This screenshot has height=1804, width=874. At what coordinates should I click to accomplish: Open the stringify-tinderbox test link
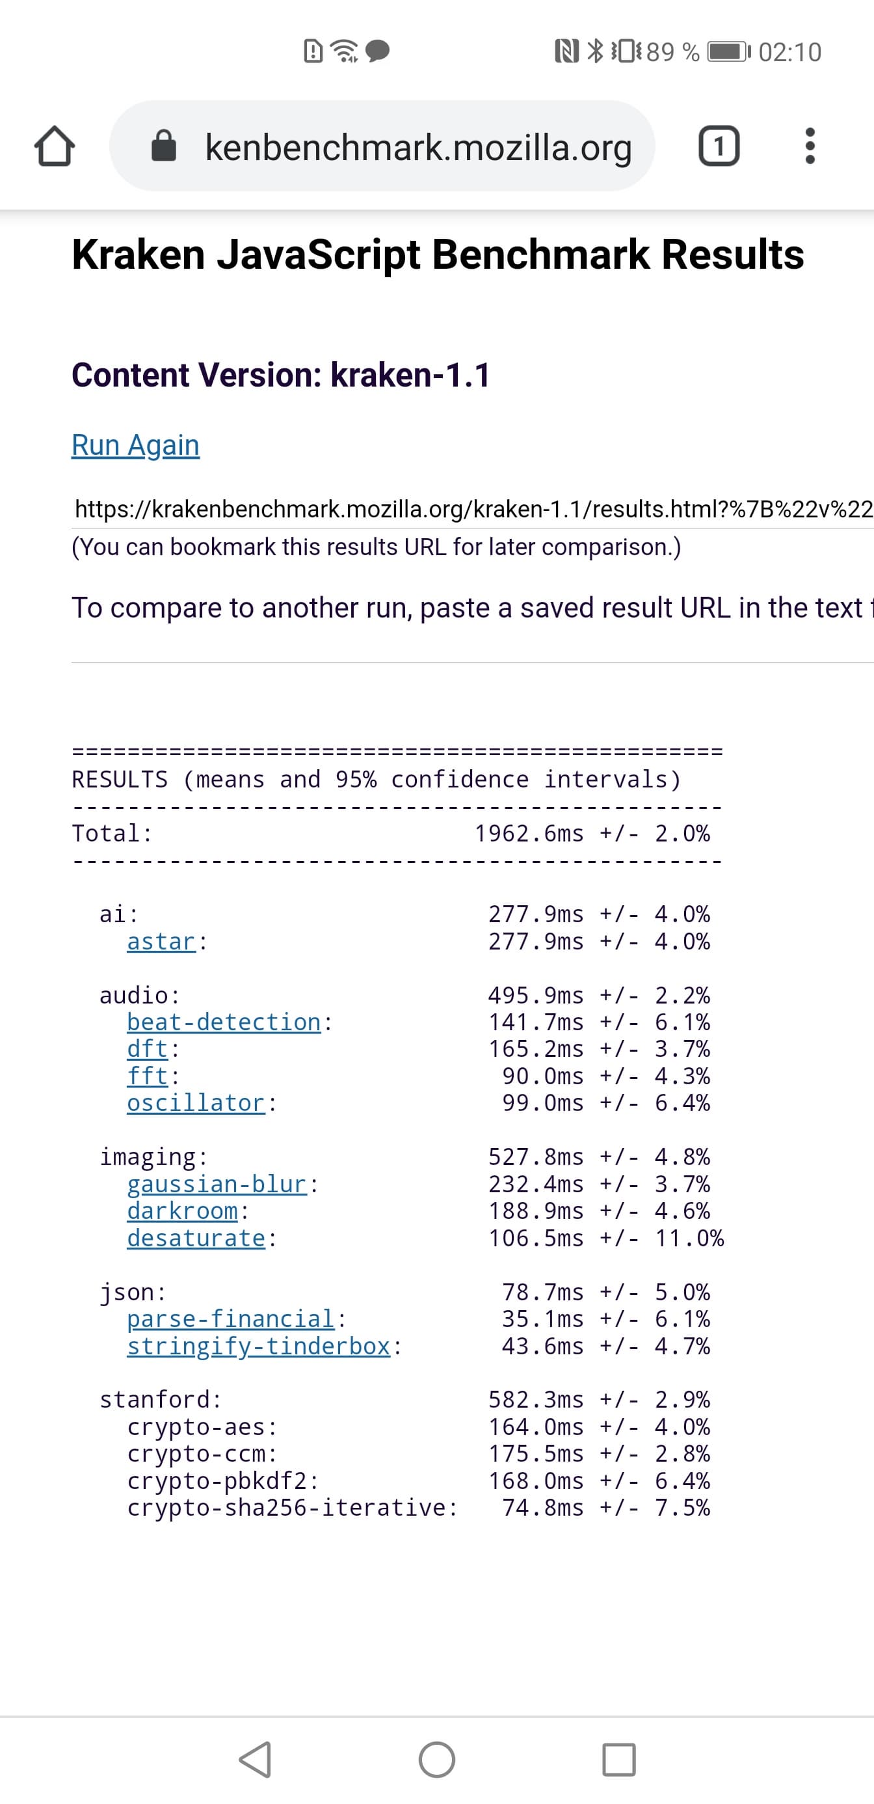coord(258,1346)
